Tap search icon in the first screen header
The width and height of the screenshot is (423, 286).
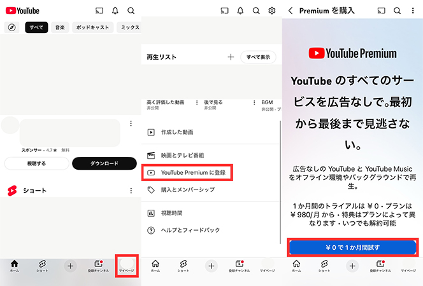(131, 11)
